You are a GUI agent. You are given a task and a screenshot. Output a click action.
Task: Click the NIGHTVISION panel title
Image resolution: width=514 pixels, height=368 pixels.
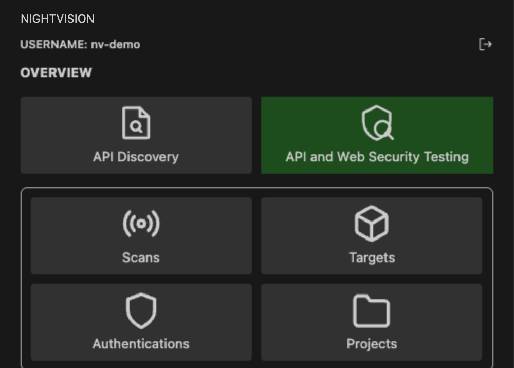pos(58,19)
